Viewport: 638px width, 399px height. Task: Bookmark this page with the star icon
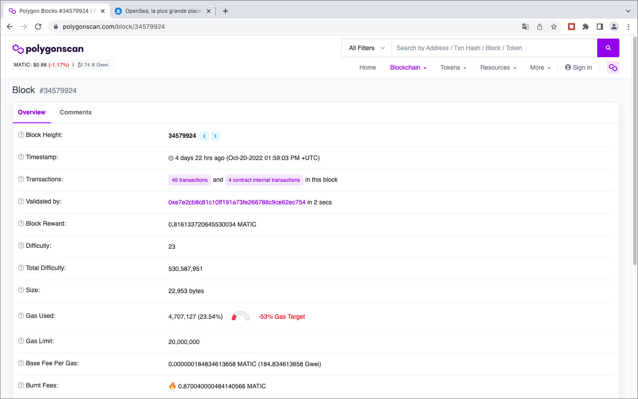[554, 27]
